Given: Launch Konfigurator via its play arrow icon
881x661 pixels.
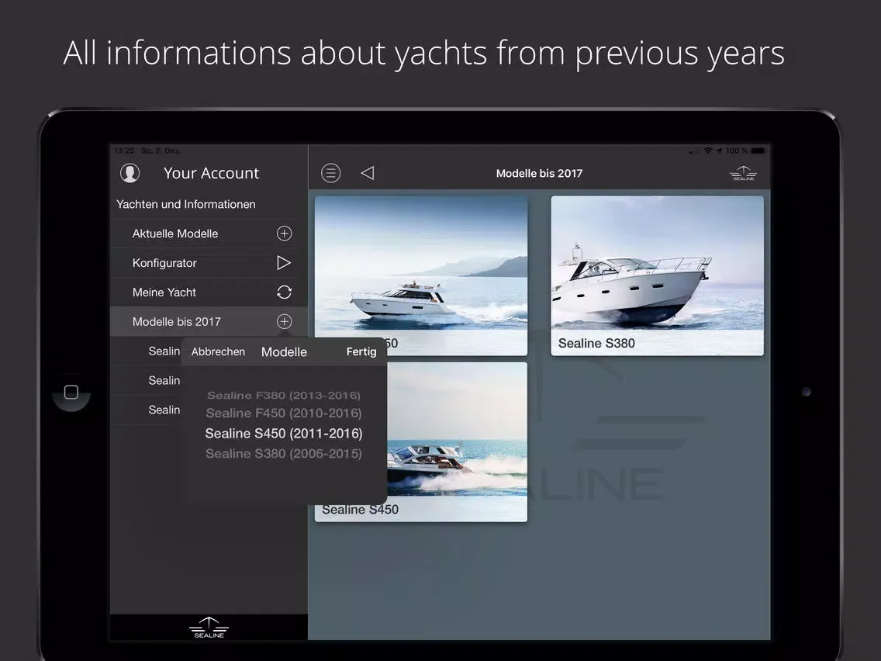Looking at the screenshot, I should 284,262.
